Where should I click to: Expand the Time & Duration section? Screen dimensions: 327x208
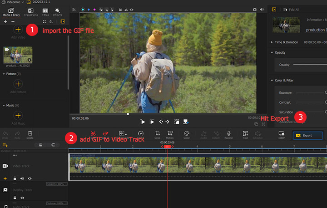click(x=272, y=42)
